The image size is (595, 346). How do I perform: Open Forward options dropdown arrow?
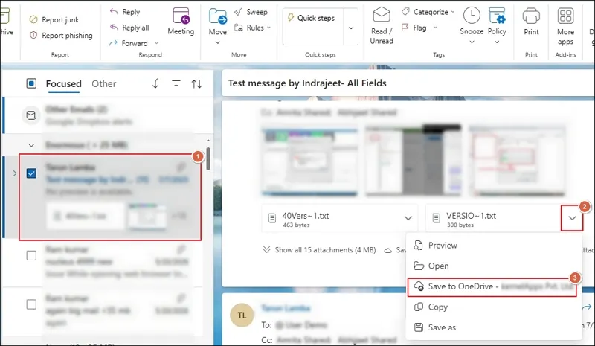coord(156,43)
